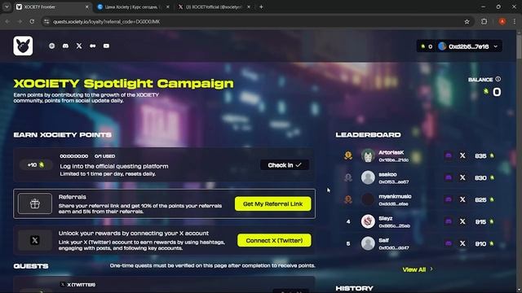Open a new browser tab
Screen dimensions: 522x293
point(261,7)
